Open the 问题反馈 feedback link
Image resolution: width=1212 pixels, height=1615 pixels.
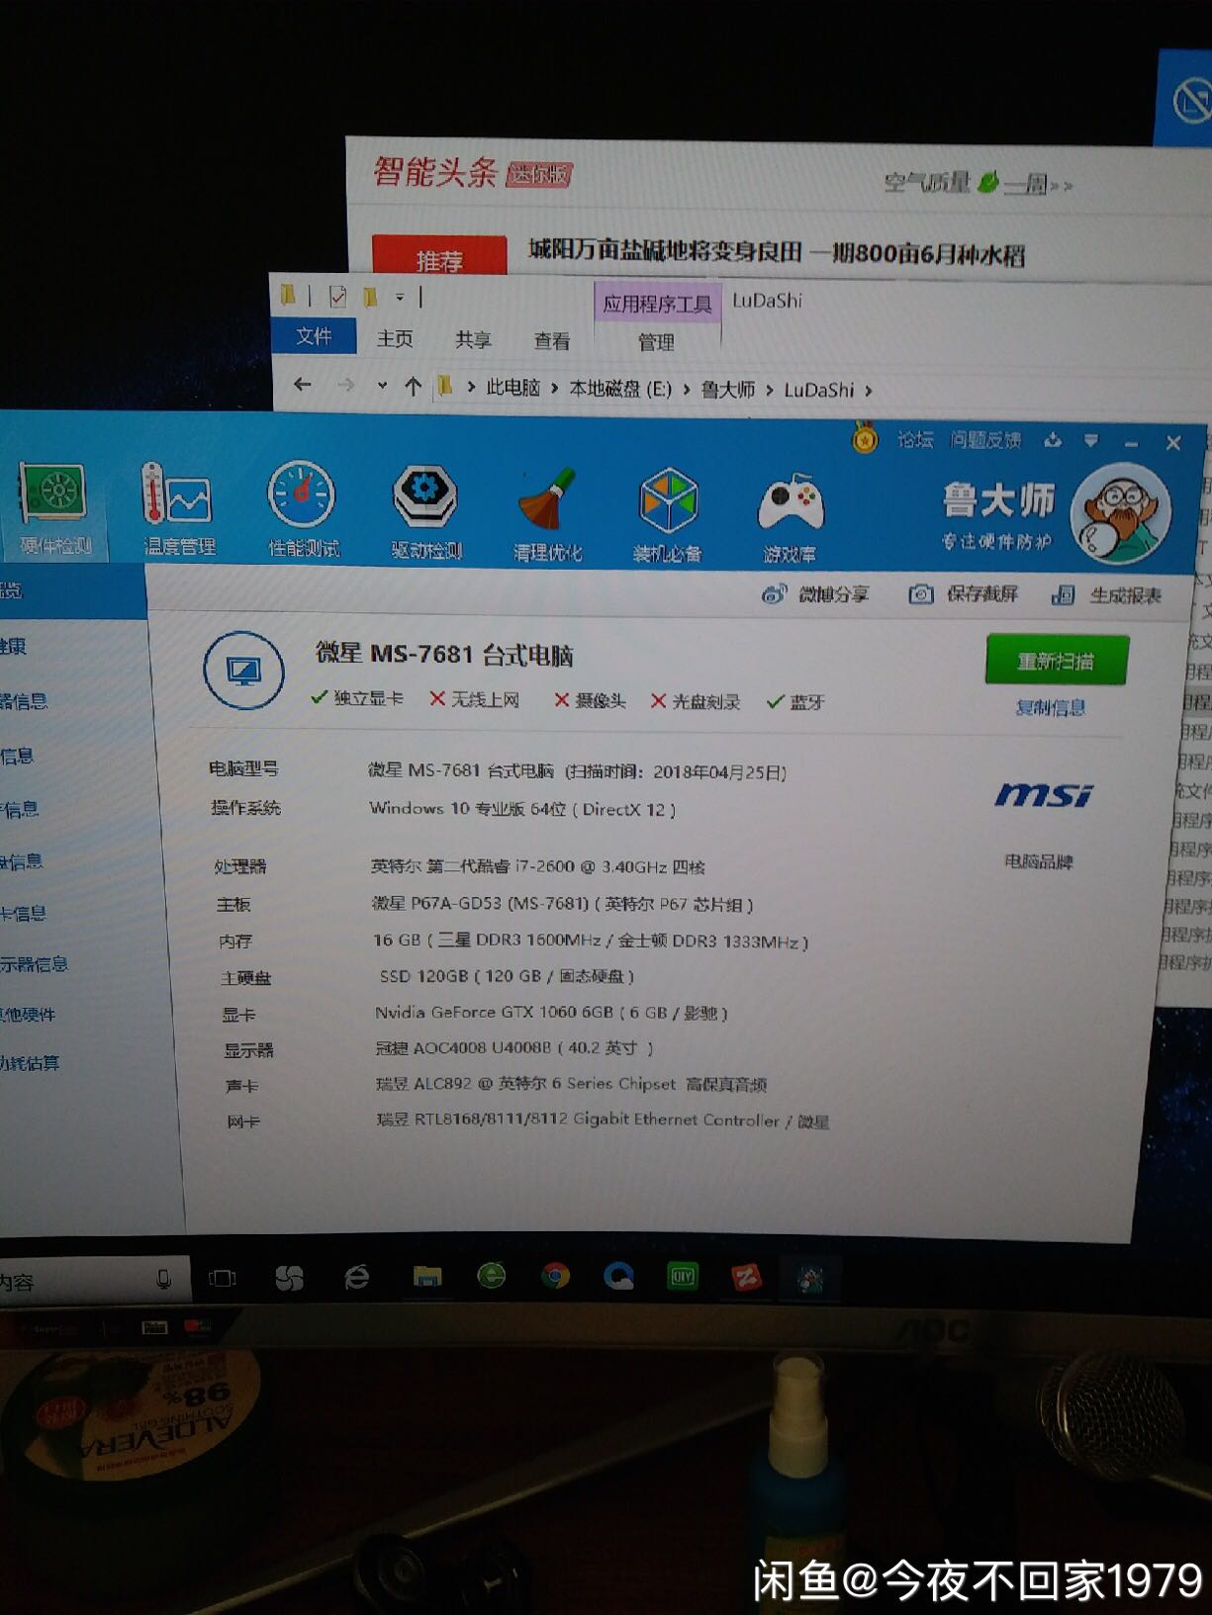point(985,440)
